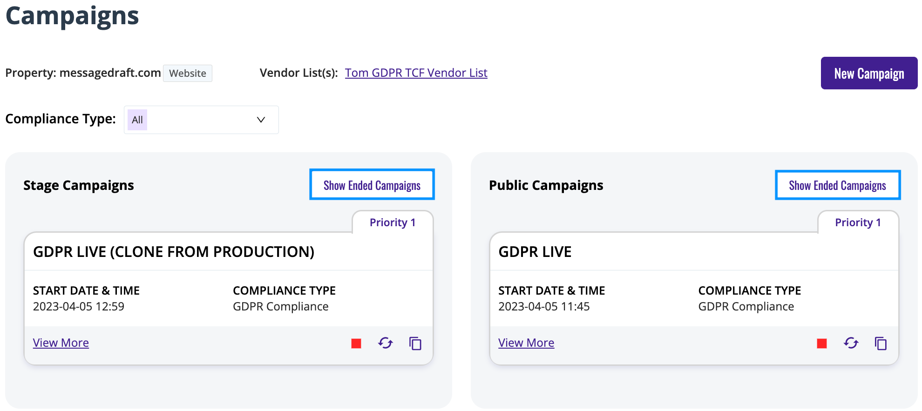Click the Campaigns page heading
Viewport: 922px width, 411px height.
click(72, 16)
